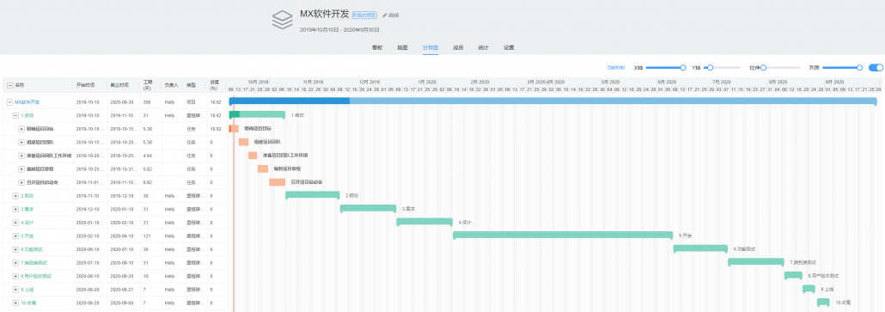This screenshot has height=312, width=885.
Task: Expand the 8.用户验收测试 row
Action: click(x=15, y=276)
